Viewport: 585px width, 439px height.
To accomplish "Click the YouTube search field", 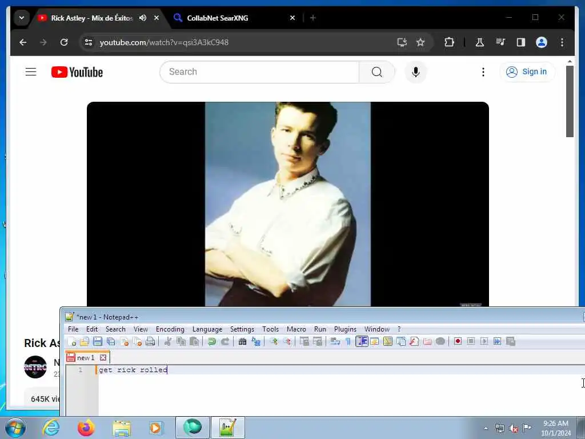I will tap(259, 72).
